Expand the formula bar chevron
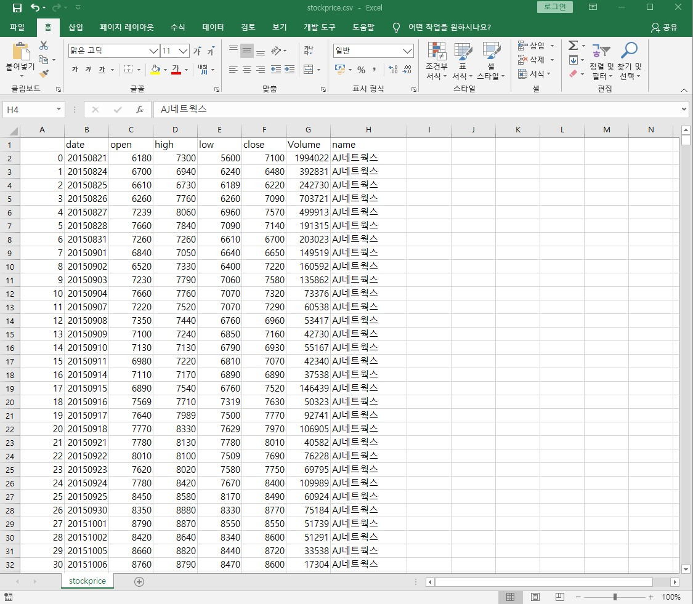Screen dimensions: 693x604 684,109
